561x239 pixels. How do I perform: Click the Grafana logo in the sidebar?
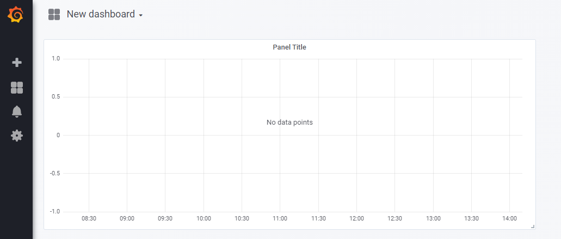(16, 15)
